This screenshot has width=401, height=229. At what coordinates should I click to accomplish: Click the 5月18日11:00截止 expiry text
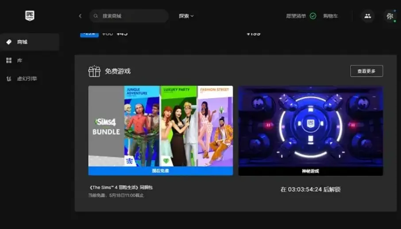[x=127, y=195]
